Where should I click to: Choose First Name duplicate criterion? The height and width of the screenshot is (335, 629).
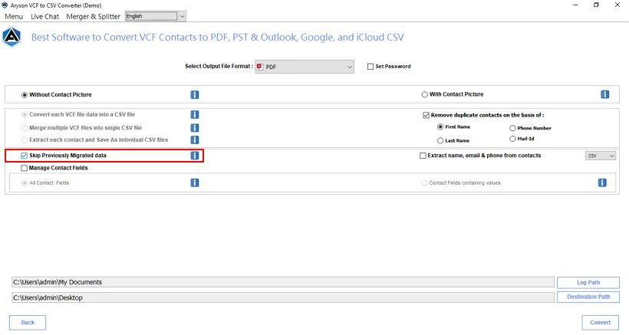(440, 126)
